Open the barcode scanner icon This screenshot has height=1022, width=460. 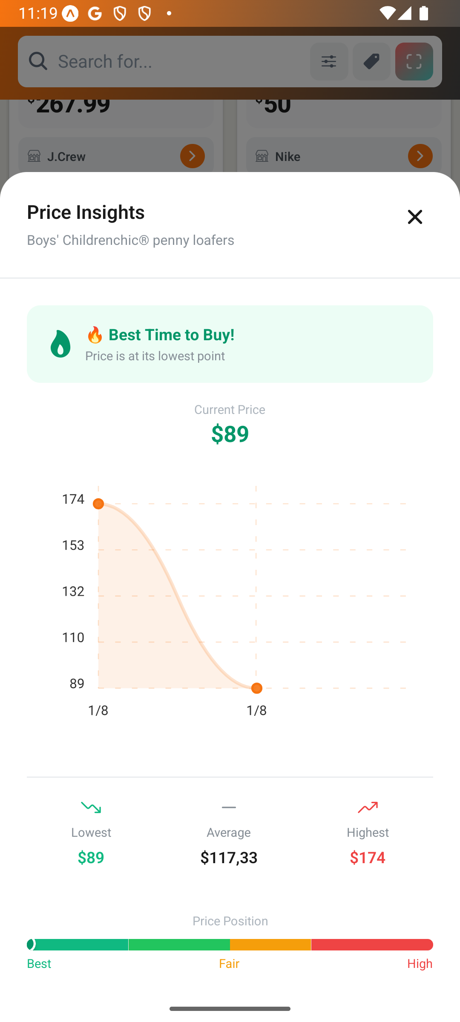pyautogui.click(x=414, y=61)
